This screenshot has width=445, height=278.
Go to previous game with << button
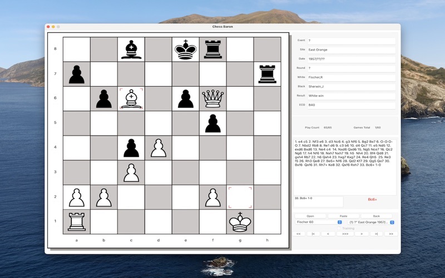299,234
